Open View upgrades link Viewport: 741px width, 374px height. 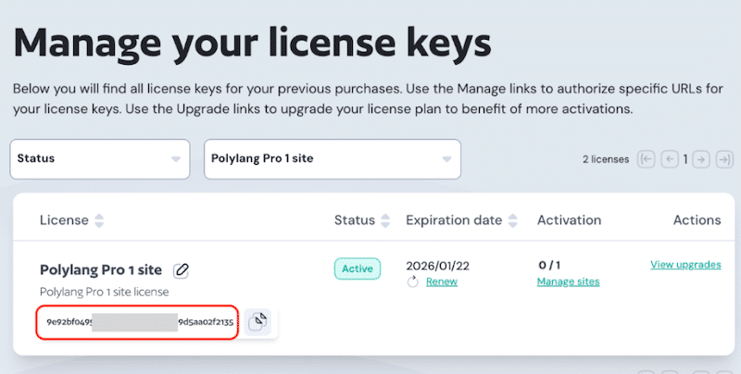click(685, 265)
